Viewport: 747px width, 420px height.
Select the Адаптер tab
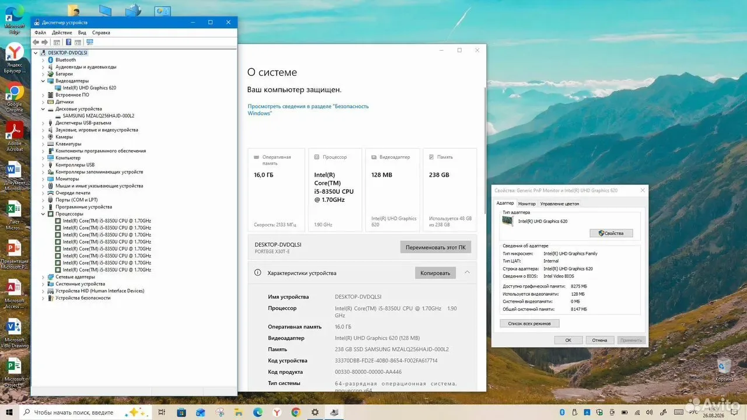[x=505, y=203]
